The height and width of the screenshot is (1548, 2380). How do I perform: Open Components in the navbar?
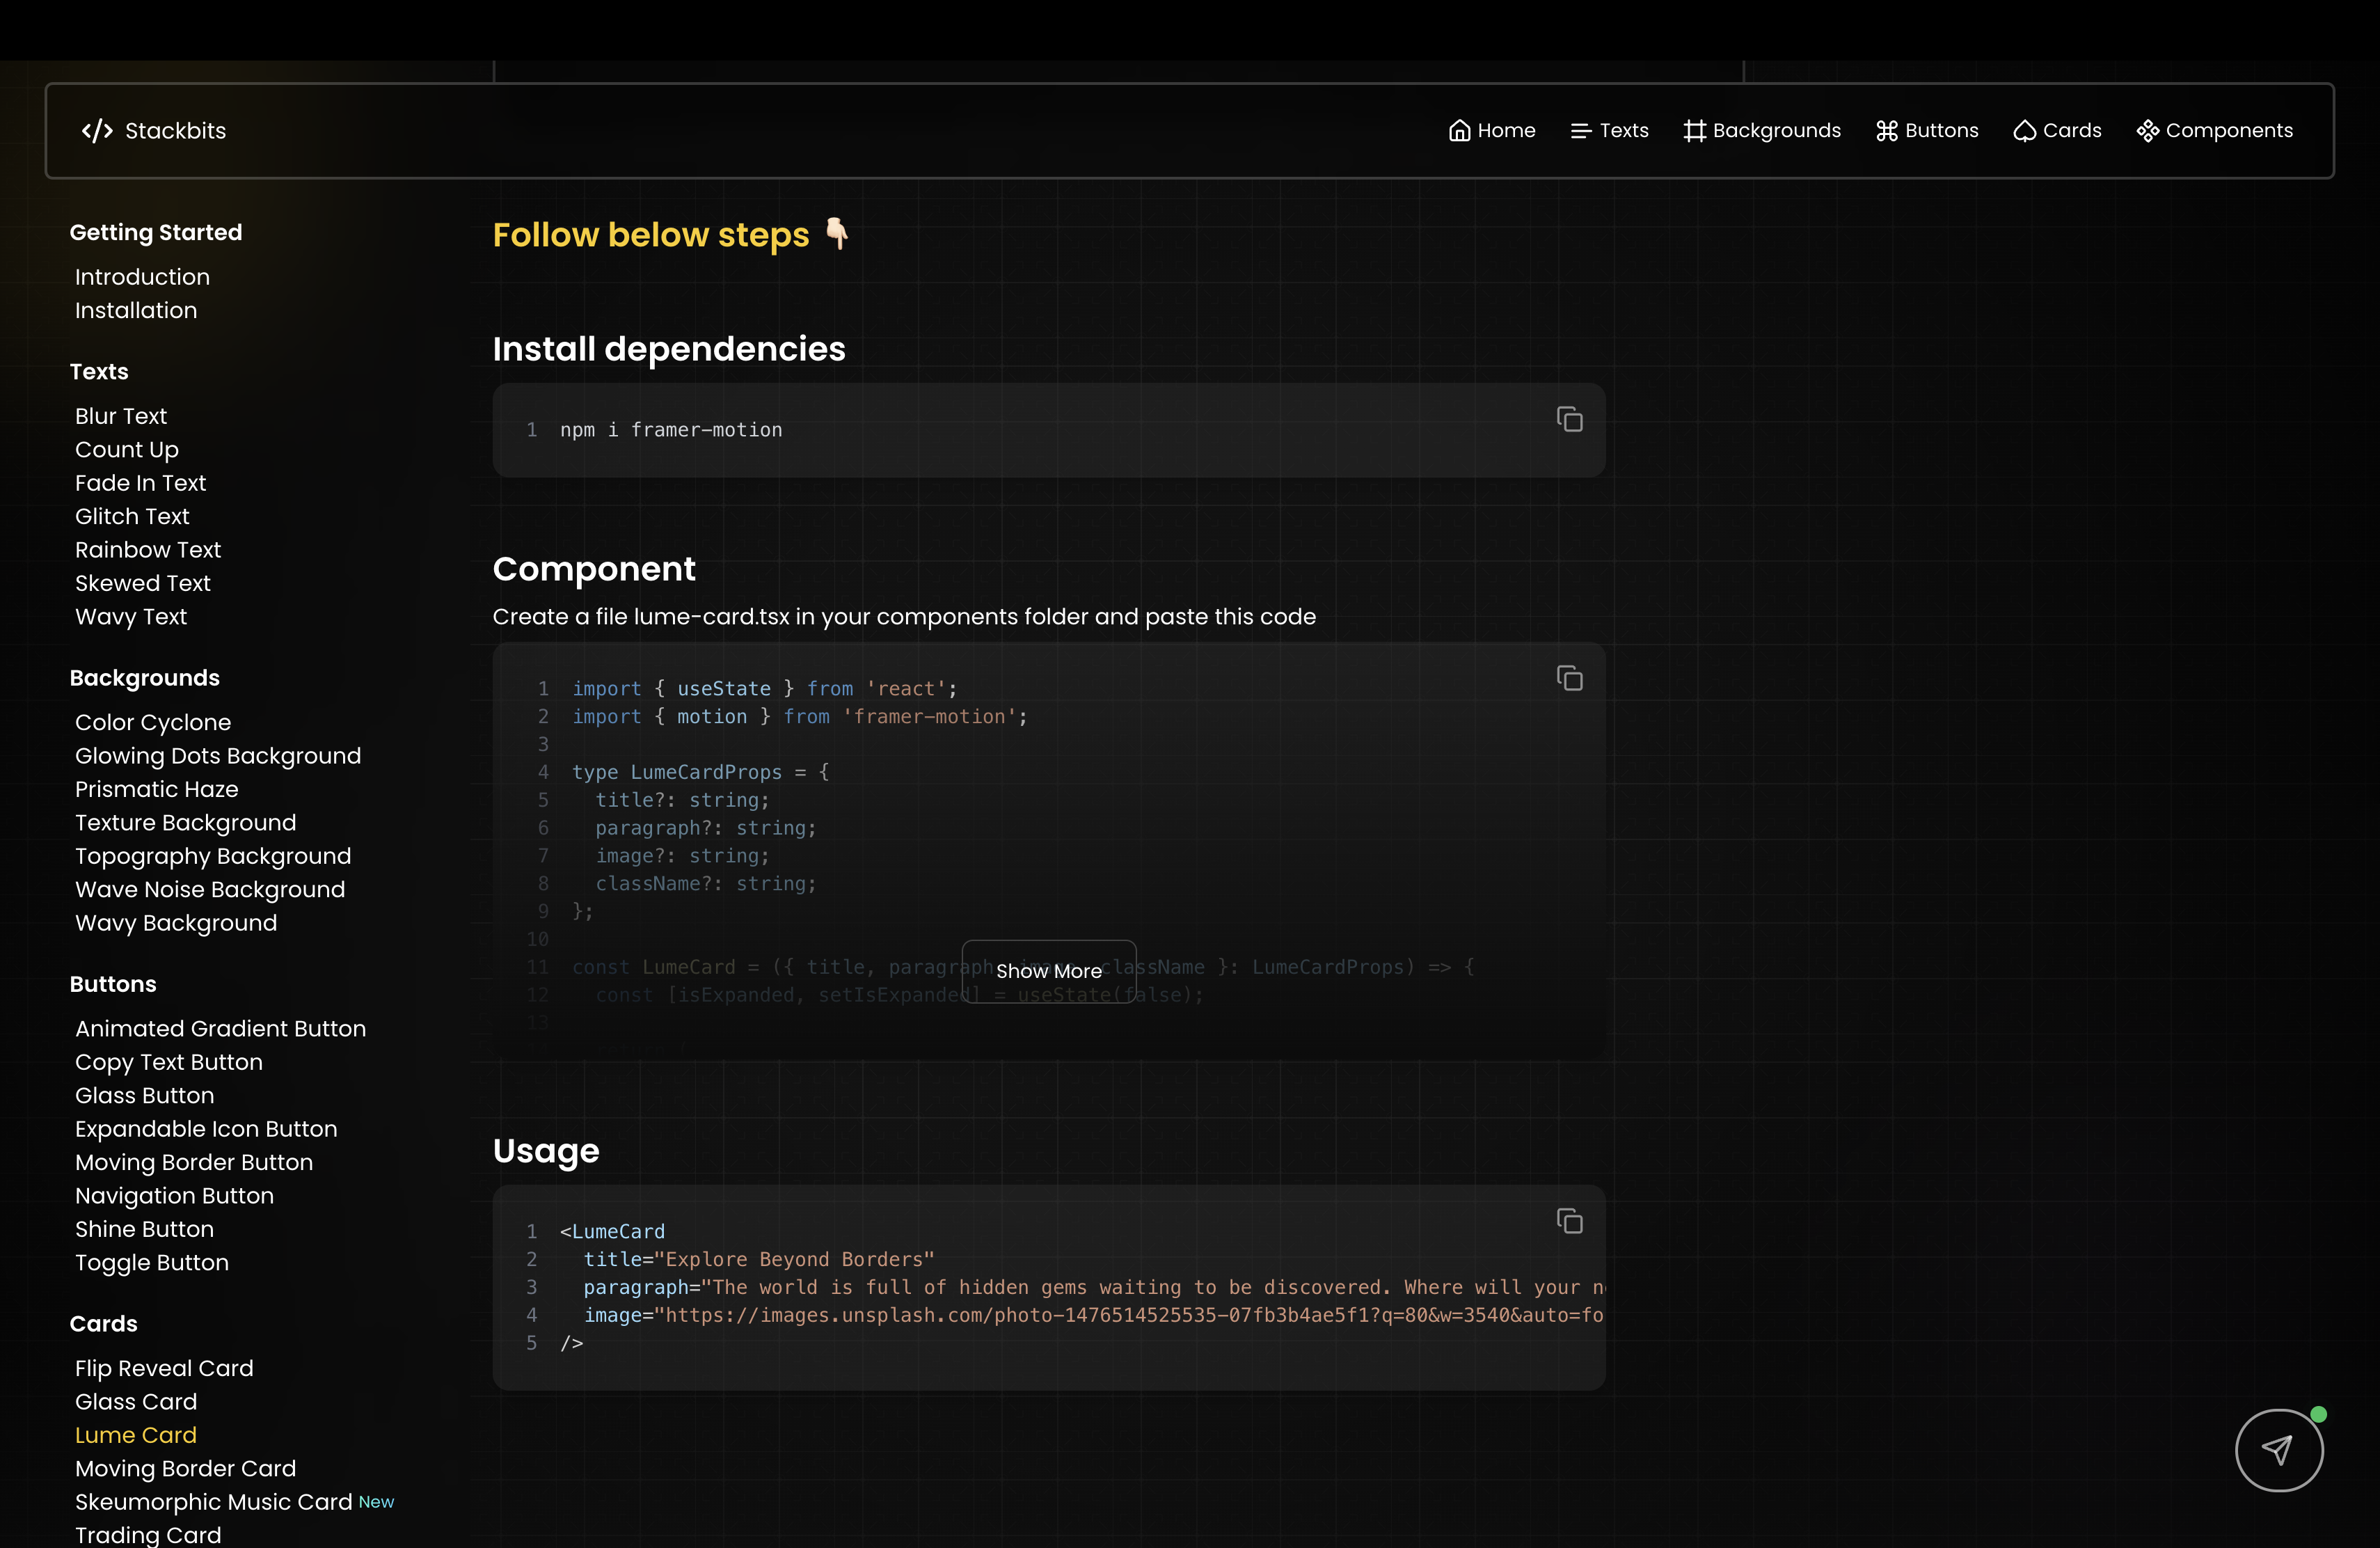(2214, 131)
